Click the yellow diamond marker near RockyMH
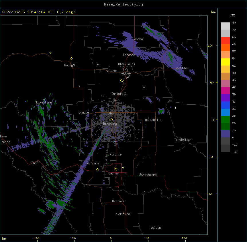 coord(72,59)
